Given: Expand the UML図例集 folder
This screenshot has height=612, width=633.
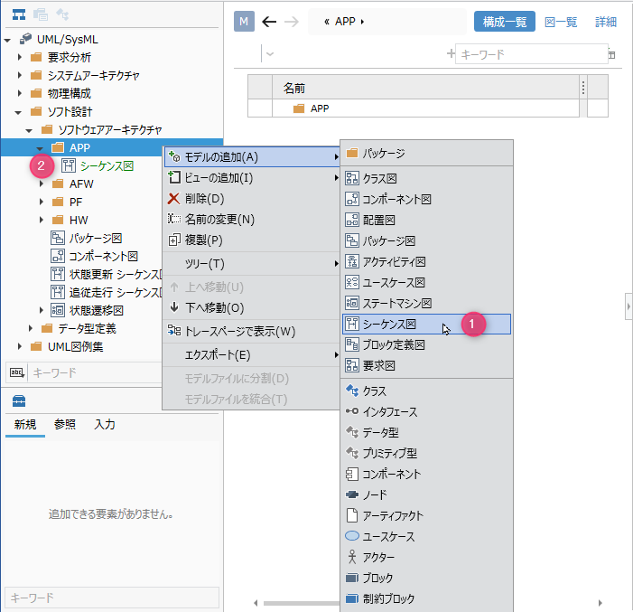Looking at the screenshot, I should (x=19, y=346).
